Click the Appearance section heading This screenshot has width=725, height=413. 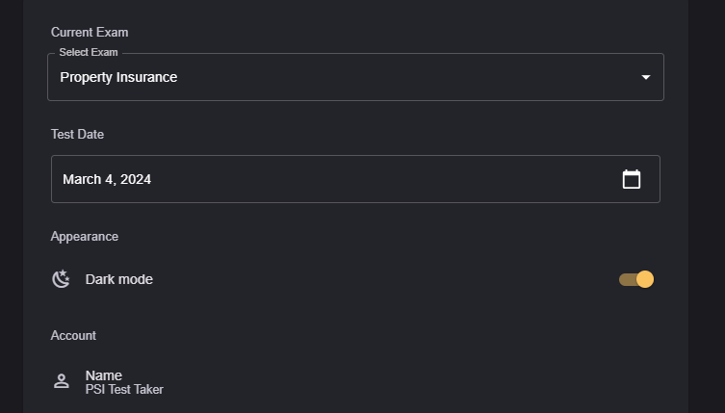click(85, 236)
